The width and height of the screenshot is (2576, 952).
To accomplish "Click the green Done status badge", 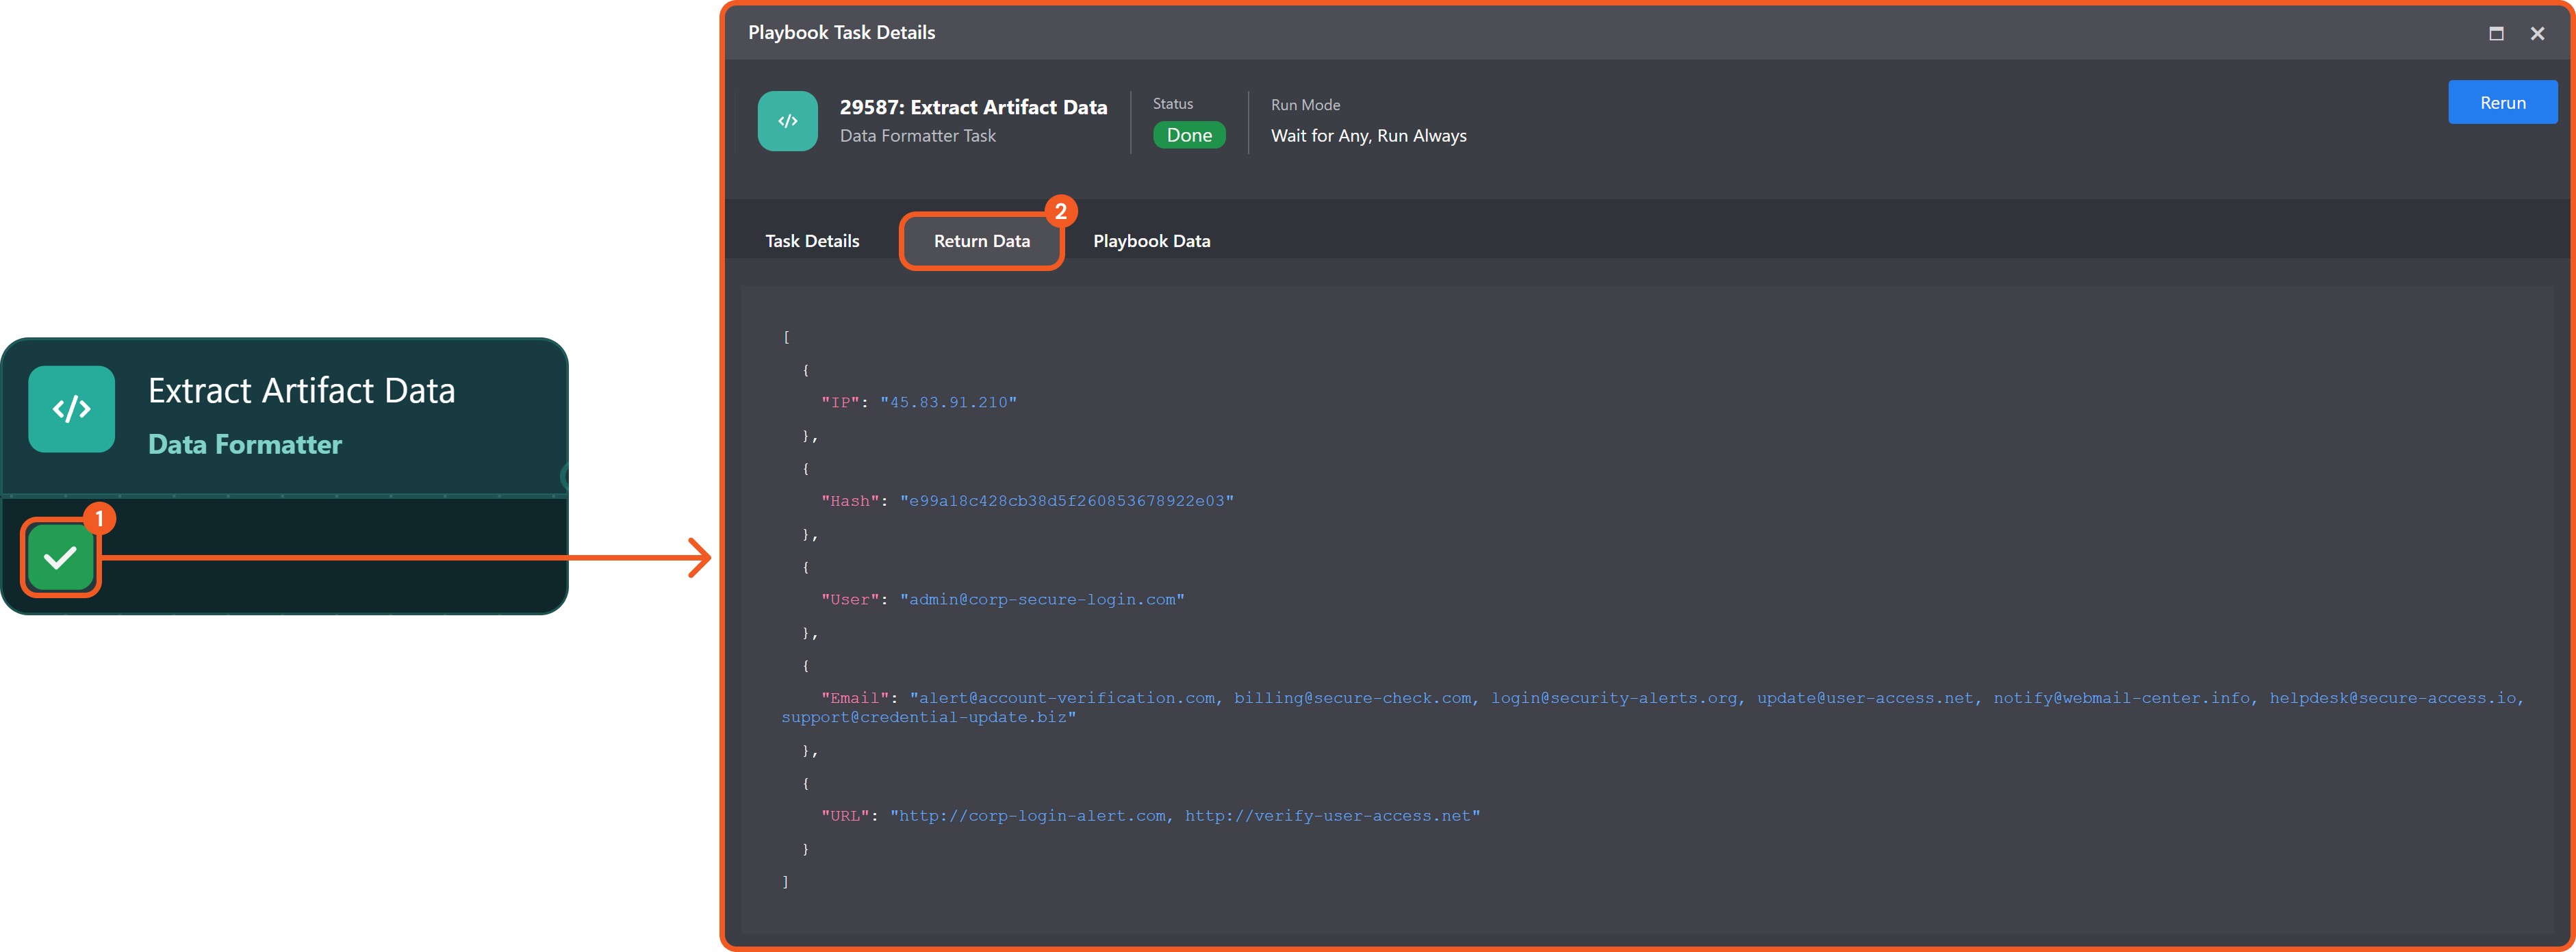I will click(x=1188, y=135).
